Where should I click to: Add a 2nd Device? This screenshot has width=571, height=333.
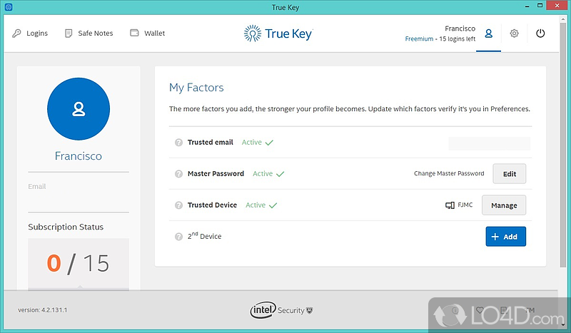click(x=505, y=237)
